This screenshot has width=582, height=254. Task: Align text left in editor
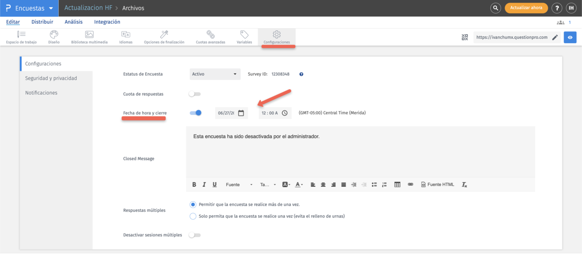313,185
